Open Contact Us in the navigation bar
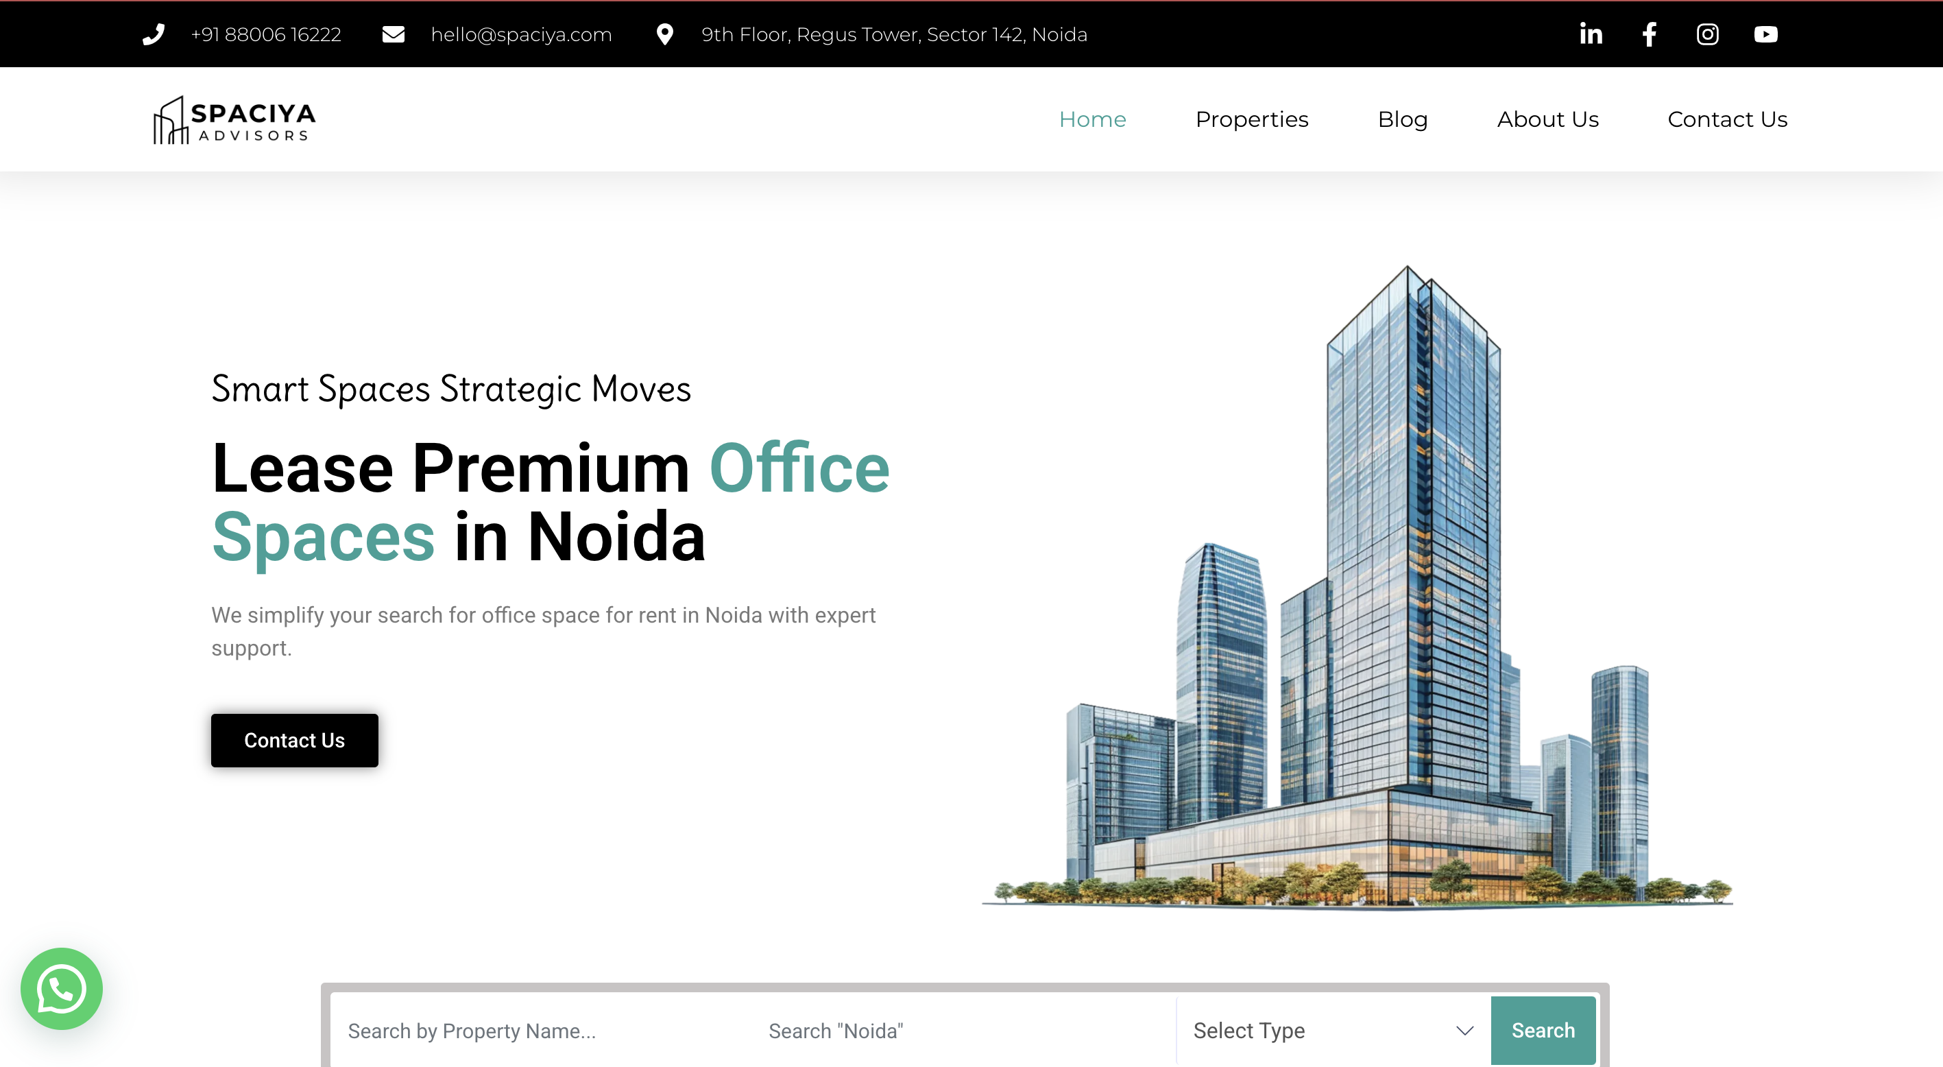 1726,119
